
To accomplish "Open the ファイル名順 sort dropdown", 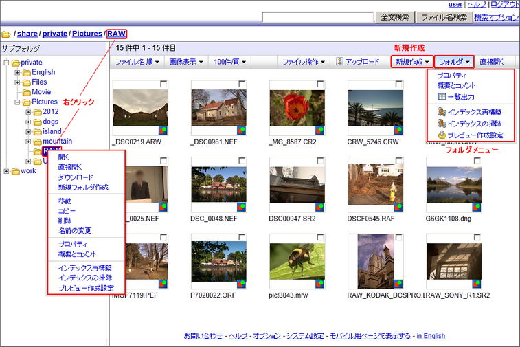I will pos(137,62).
